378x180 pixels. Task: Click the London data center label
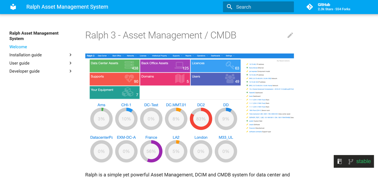point(201,137)
